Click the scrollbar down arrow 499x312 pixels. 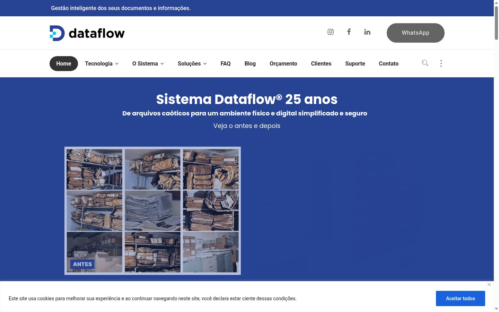(x=496, y=309)
